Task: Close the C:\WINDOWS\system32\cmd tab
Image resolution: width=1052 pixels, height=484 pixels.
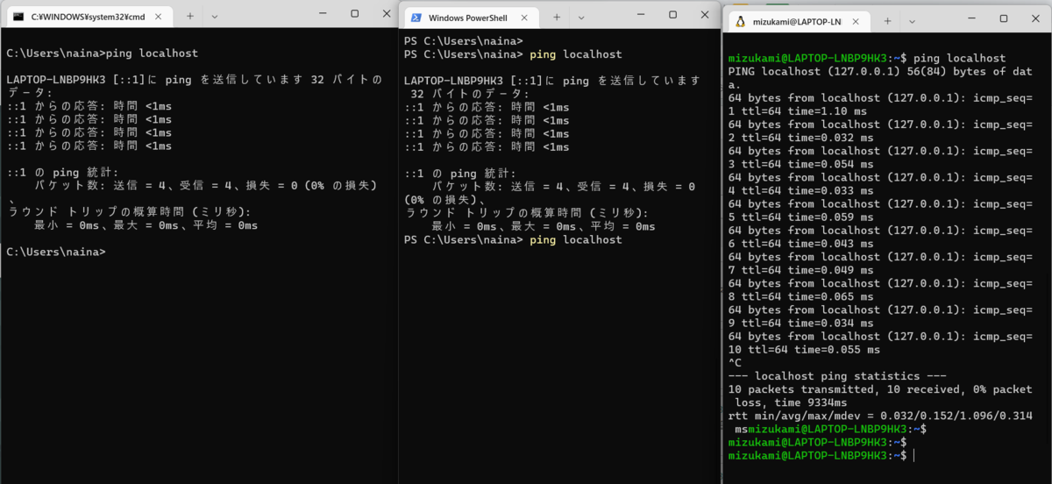Action: (159, 17)
